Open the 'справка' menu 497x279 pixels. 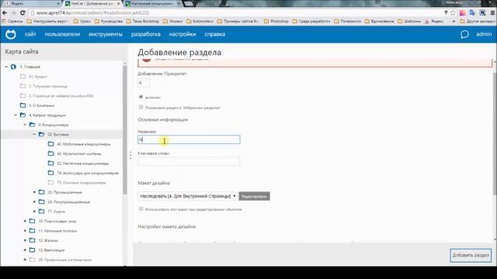click(214, 34)
